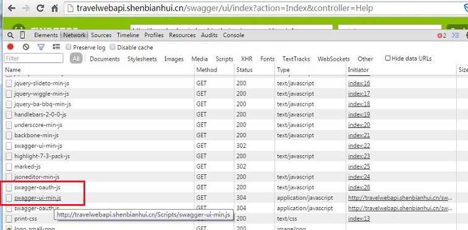Follow initiator link index:22
Image resolution: width=468 pixels, height=230 pixels.
point(359,146)
